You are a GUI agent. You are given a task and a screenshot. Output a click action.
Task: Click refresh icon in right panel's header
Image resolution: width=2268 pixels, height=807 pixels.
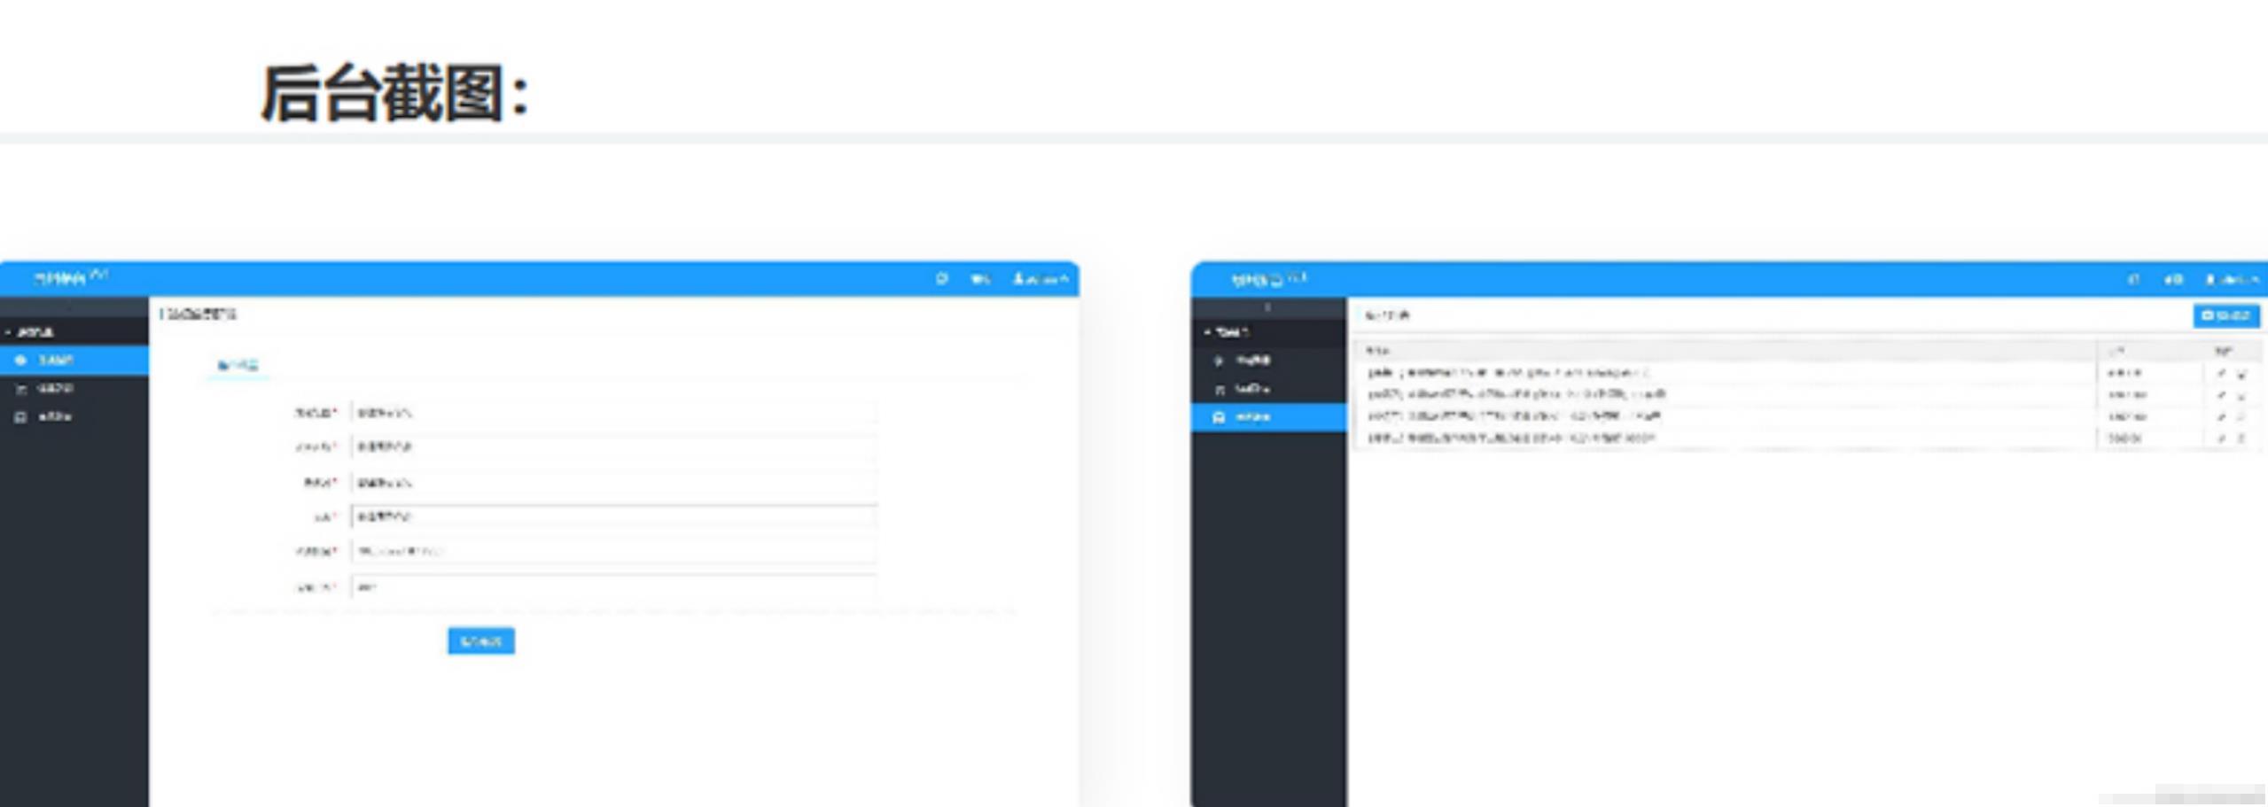pyautogui.click(x=2133, y=280)
